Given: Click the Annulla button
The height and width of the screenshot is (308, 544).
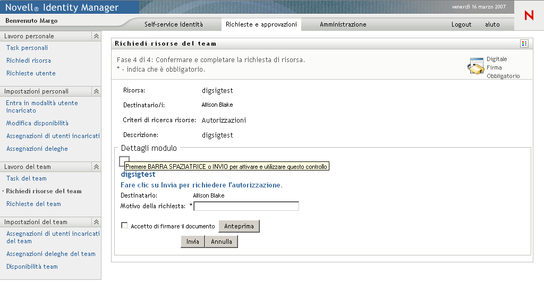Looking at the screenshot, I should 222,242.
